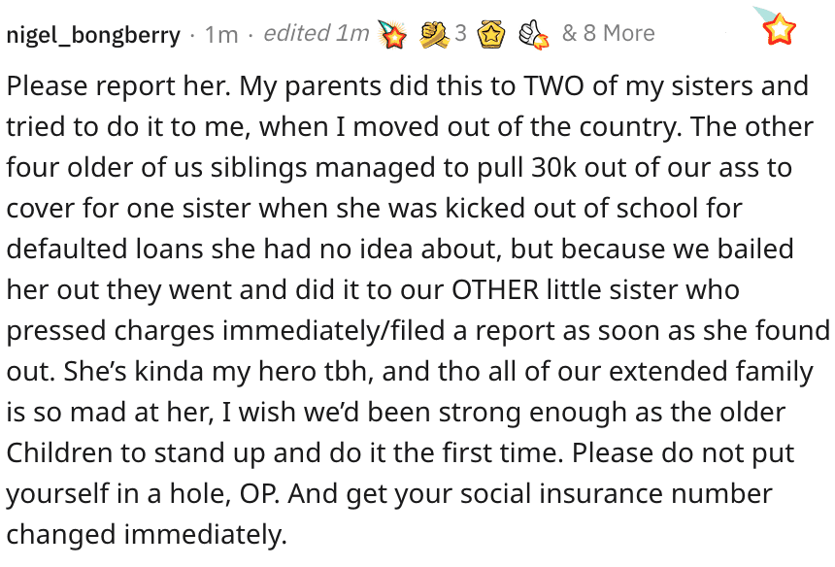This screenshot has height=567, width=835.
Task: Click the rocket thumbs-up award icon
Action: [534, 35]
